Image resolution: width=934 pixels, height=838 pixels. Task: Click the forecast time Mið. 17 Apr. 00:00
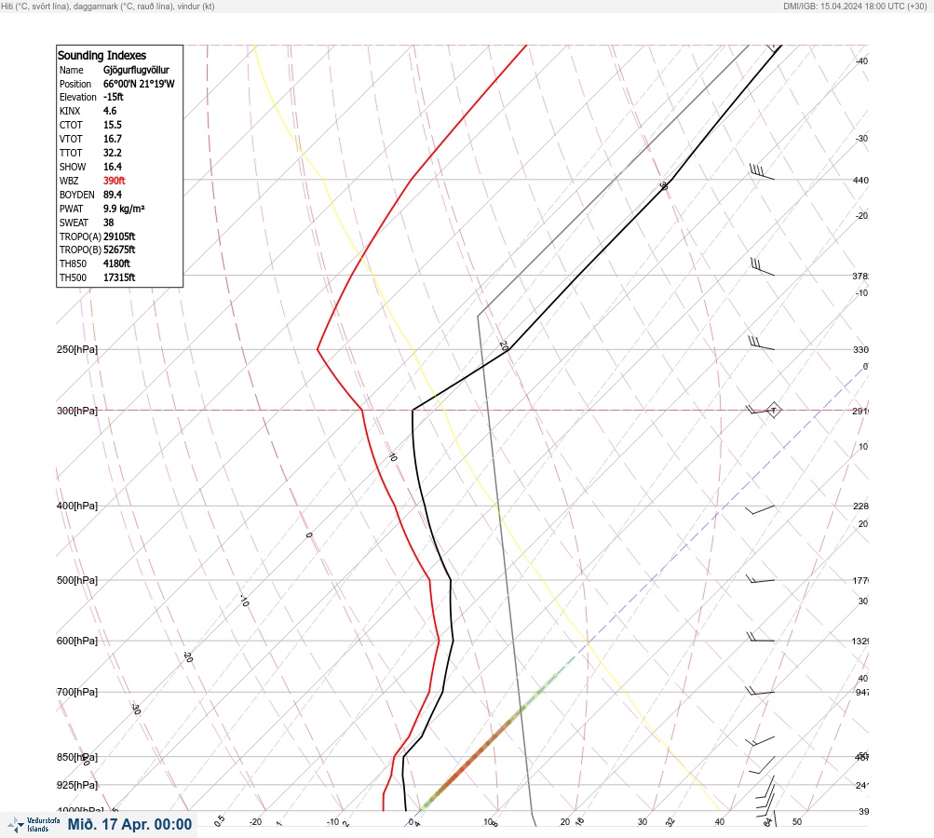[x=129, y=824]
